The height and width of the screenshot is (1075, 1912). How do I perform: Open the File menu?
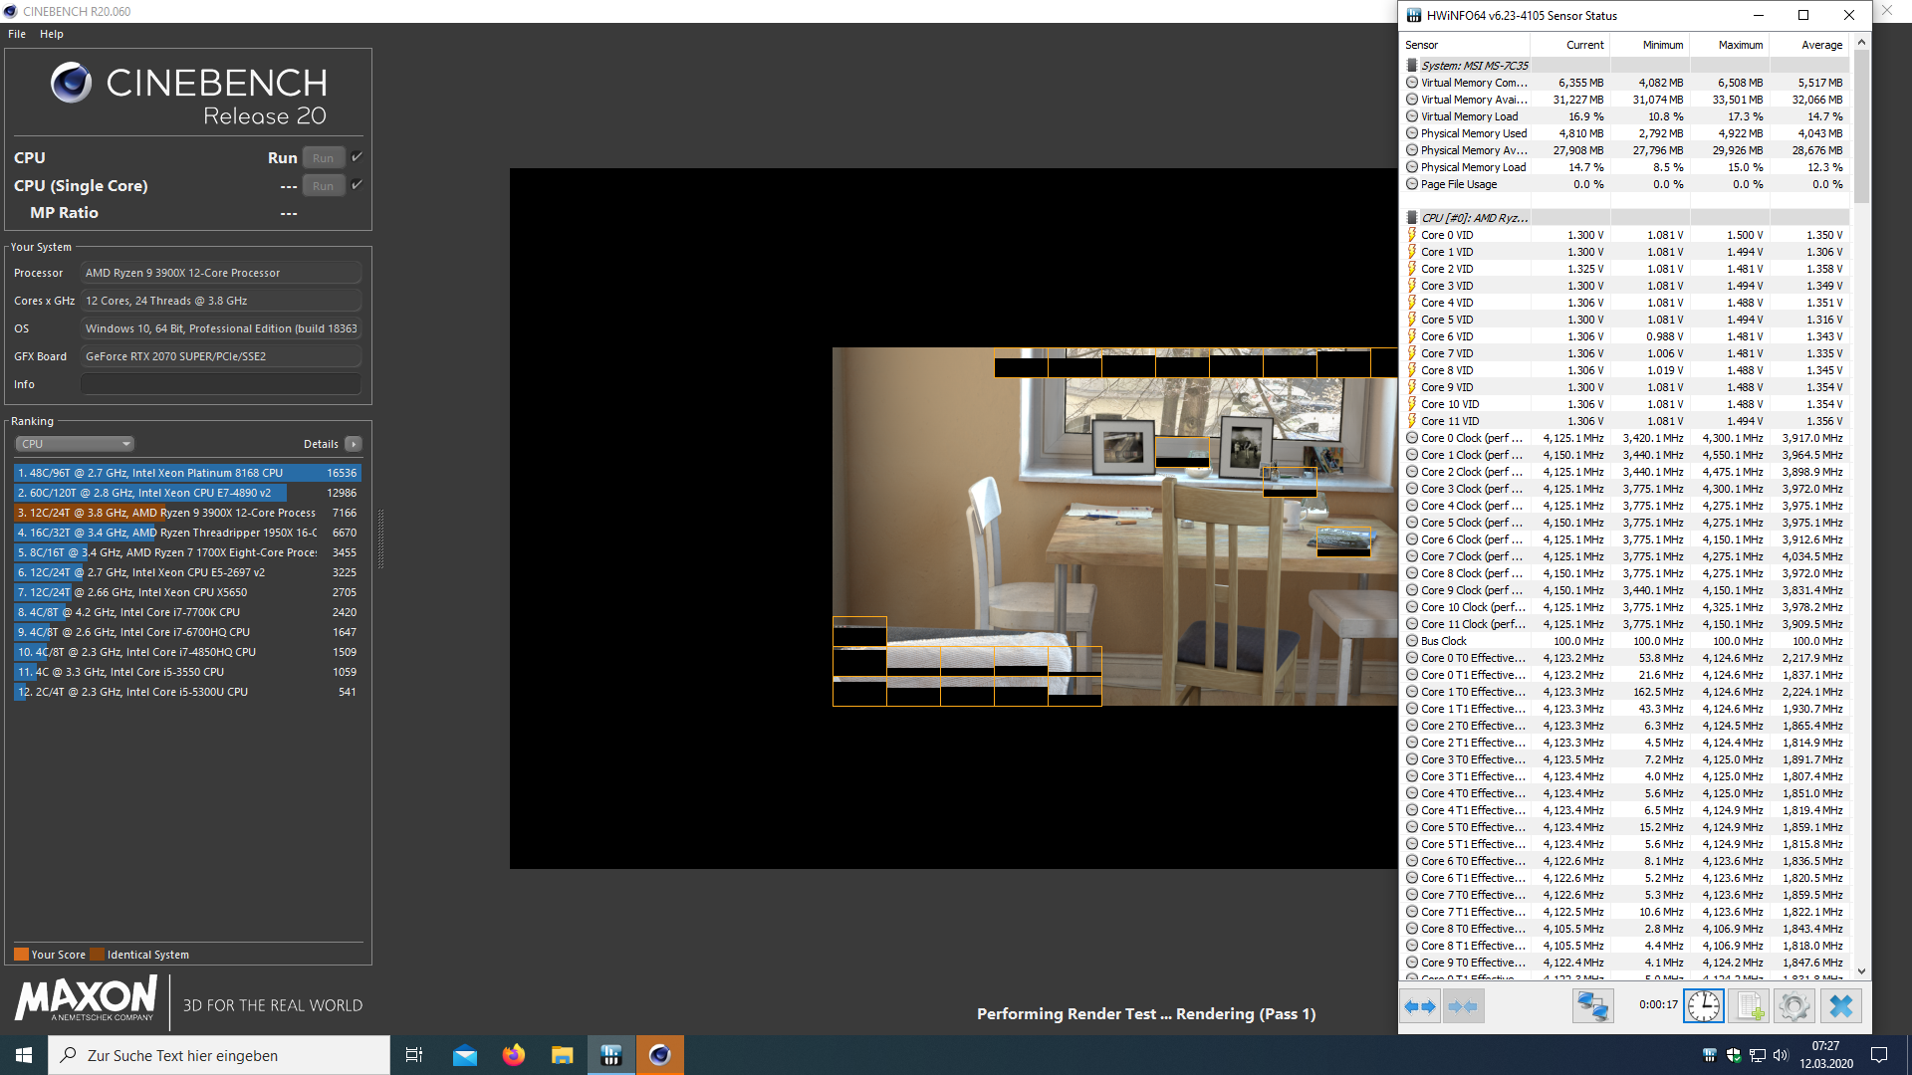click(17, 34)
